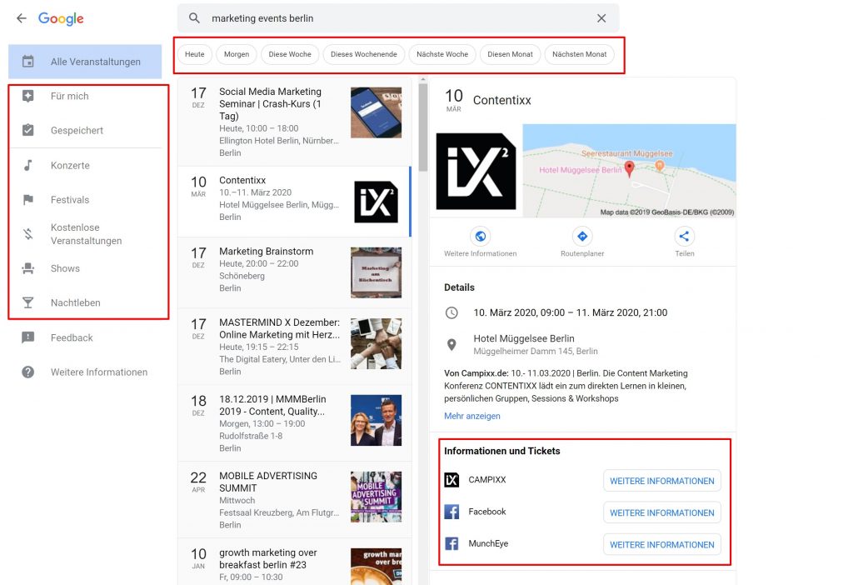Click the red map pin on map
Screen dimensions: 853x585
[x=630, y=168]
